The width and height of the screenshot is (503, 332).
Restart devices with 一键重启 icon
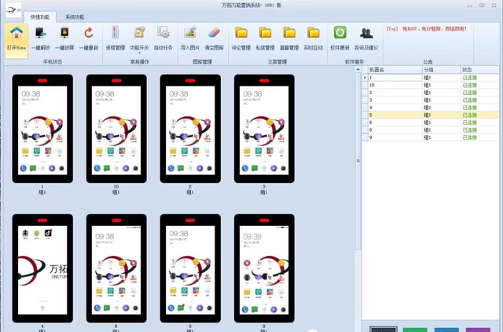[88, 36]
